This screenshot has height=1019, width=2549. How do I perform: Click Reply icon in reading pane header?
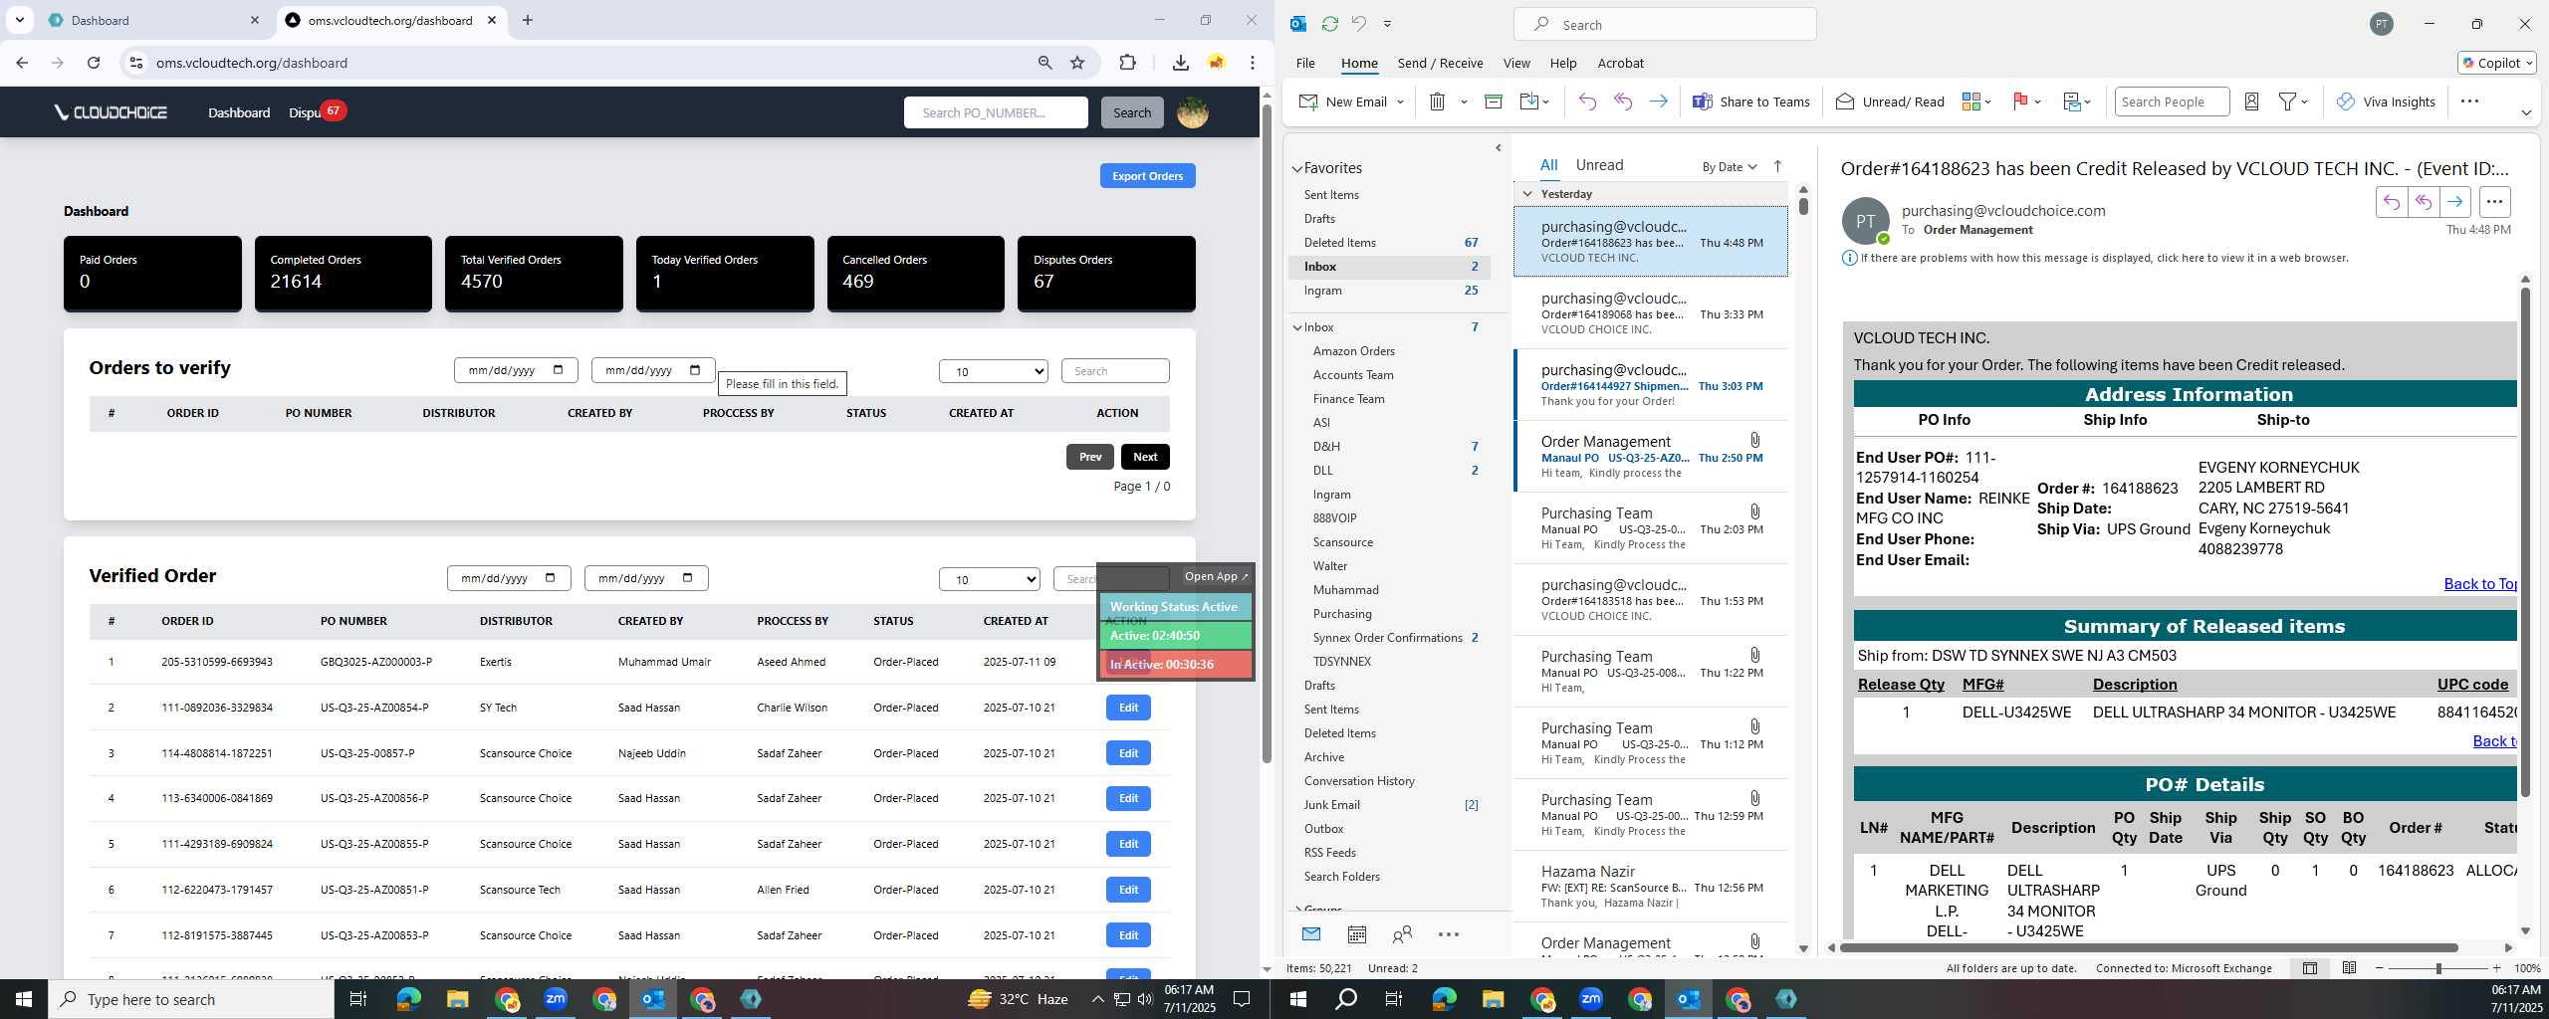[x=2392, y=202]
